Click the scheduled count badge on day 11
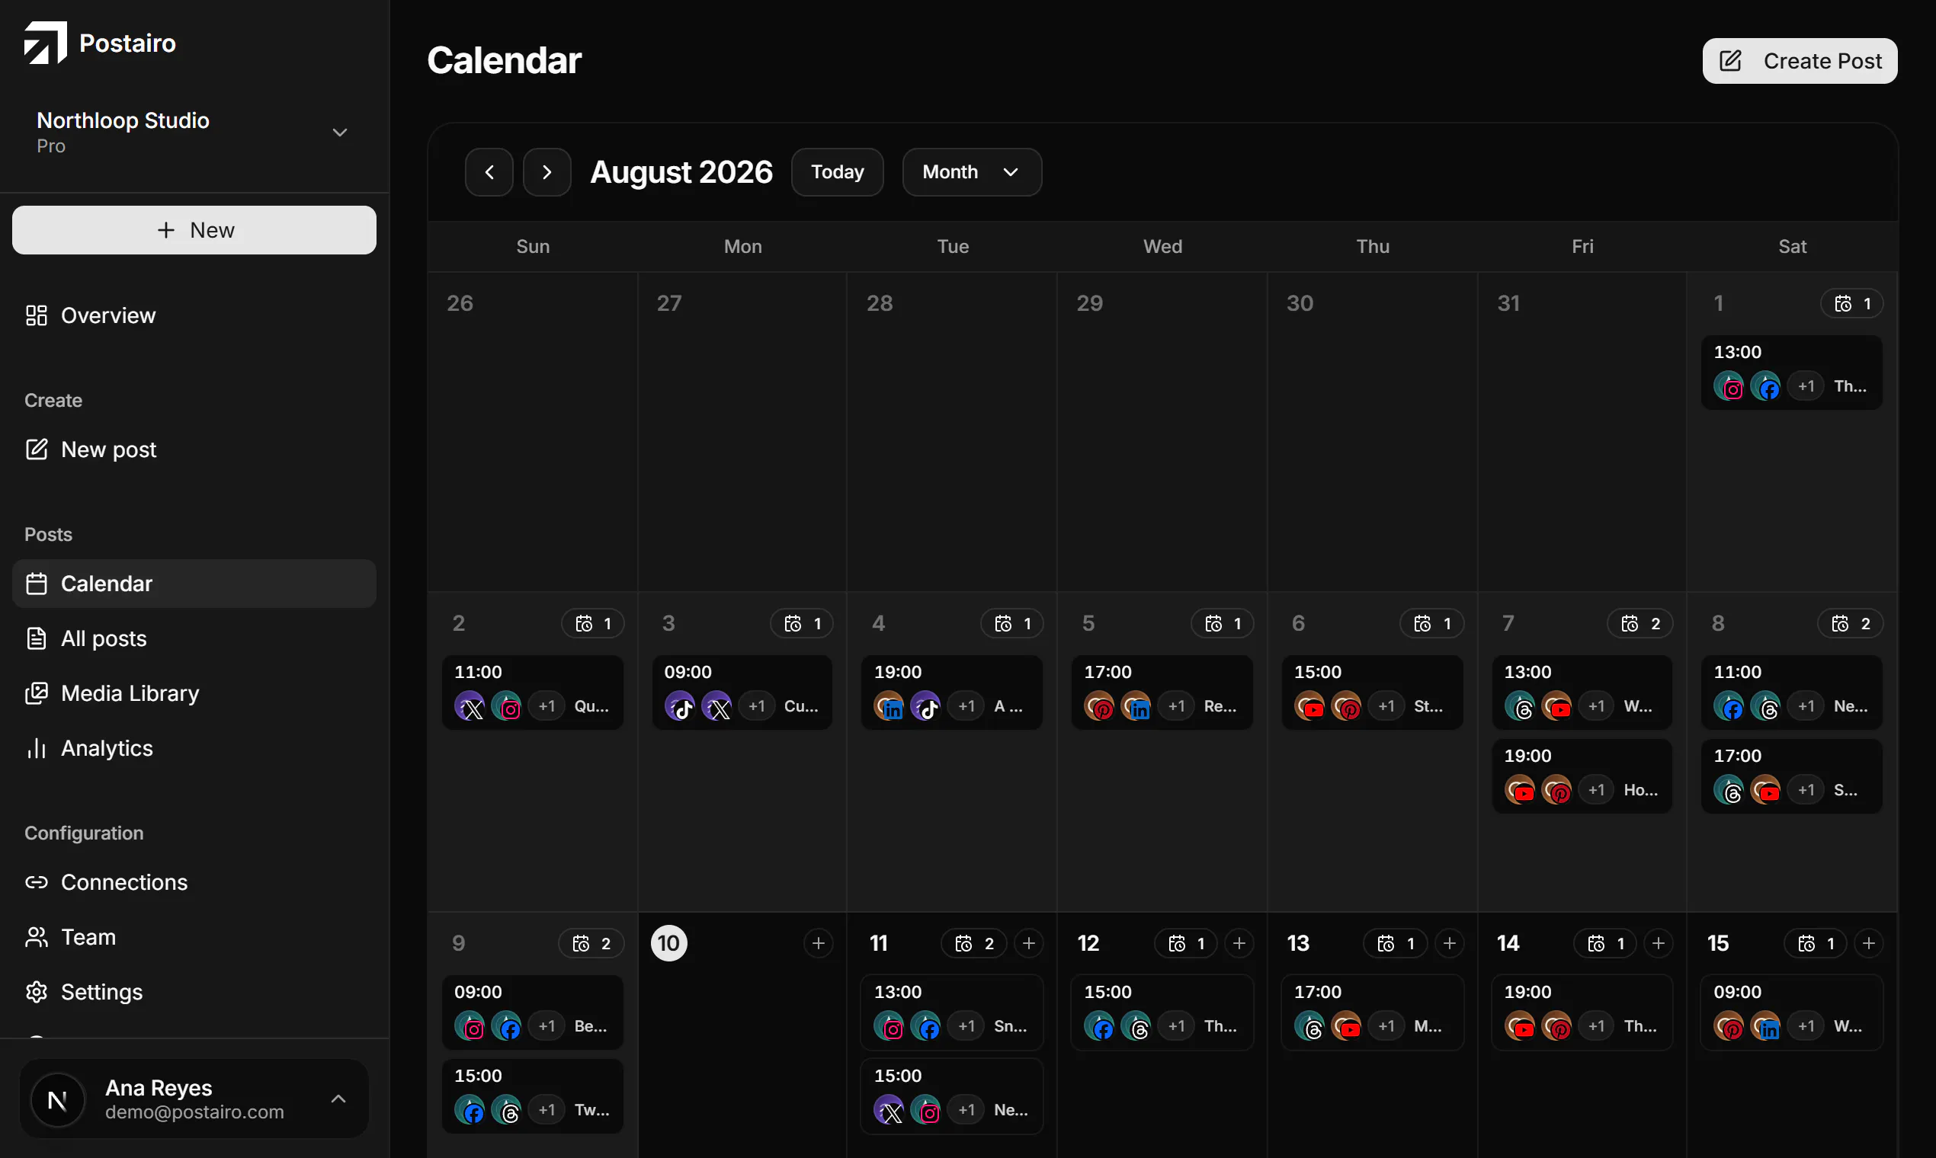Image resolution: width=1936 pixels, height=1158 pixels. click(974, 943)
